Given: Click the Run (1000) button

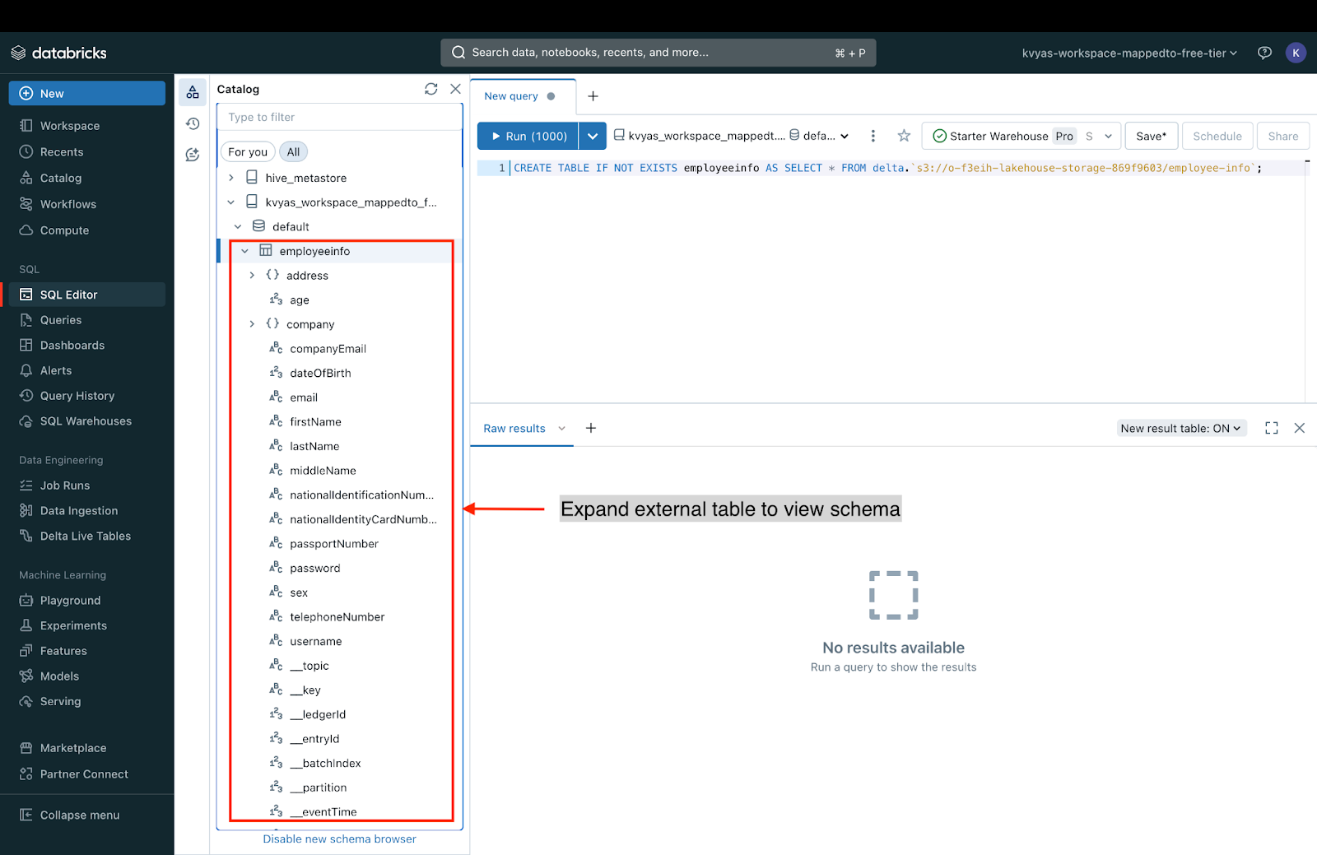Looking at the screenshot, I should pyautogui.click(x=528, y=136).
